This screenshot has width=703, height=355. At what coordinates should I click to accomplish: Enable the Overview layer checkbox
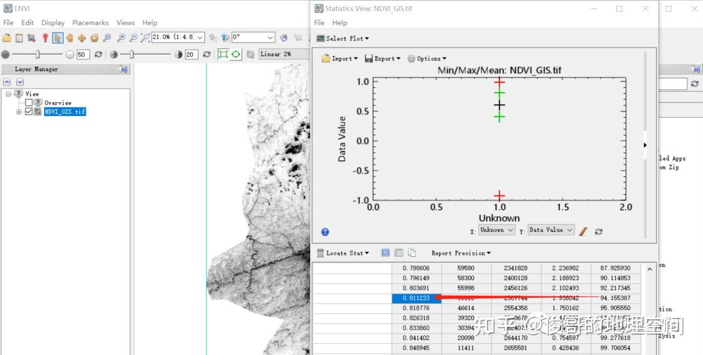click(29, 103)
